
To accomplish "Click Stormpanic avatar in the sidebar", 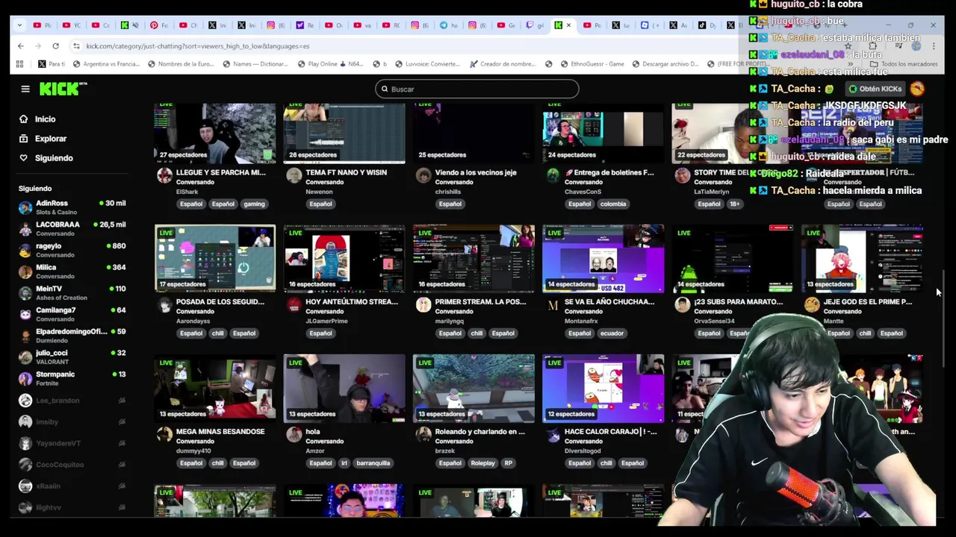I will [x=25, y=378].
